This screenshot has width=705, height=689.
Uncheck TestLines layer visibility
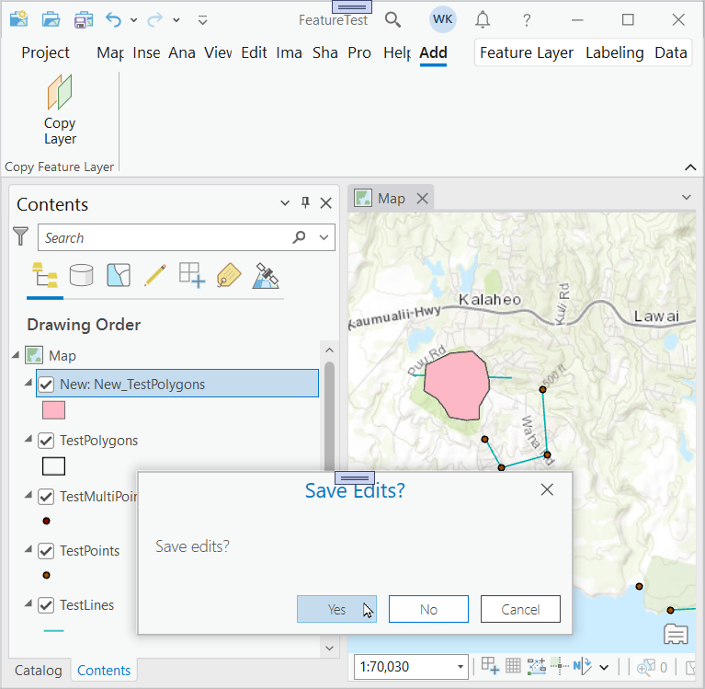tap(46, 605)
